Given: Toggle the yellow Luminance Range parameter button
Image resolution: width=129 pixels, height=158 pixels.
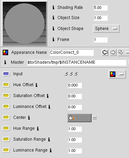Looking at the screenshot, I should (x=6, y=150).
